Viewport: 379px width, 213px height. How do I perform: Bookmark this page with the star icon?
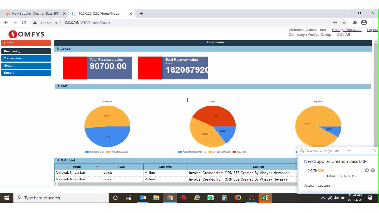pyautogui.click(x=344, y=22)
